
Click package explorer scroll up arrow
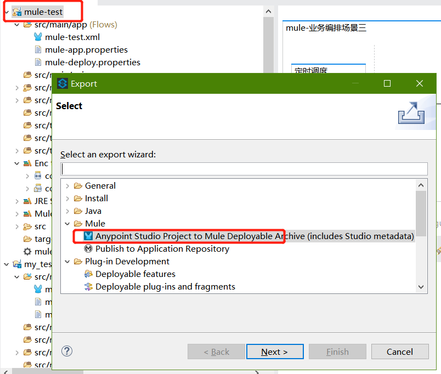269,12
